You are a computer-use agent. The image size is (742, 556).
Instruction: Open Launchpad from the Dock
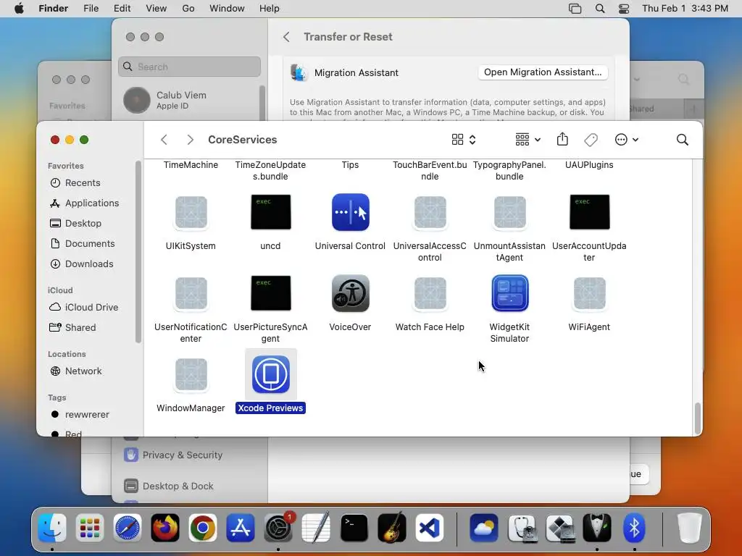[x=89, y=528]
